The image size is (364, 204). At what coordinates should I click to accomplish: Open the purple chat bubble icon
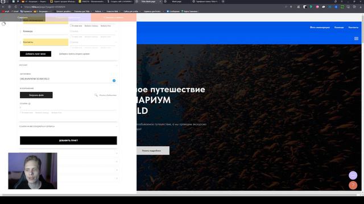pos(353,175)
